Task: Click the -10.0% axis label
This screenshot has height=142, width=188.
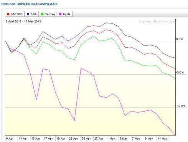Action: 180,106
